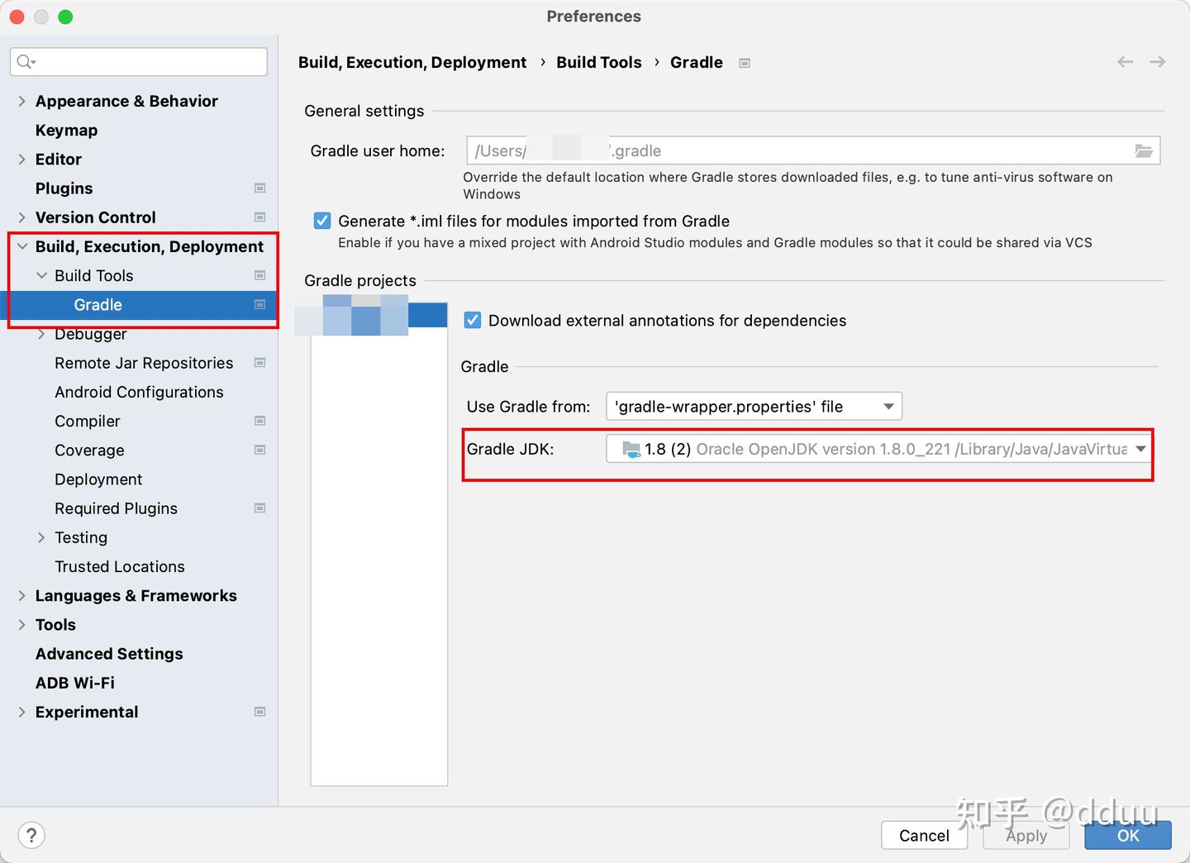Image resolution: width=1190 pixels, height=863 pixels.
Task: Uncheck Download external annotations for dependencies
Action: (473, 320)
